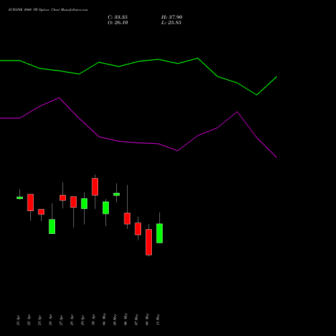Select the small green candle for 21 Apr
This screenshot has height=336, width=336.
(19, 198)
